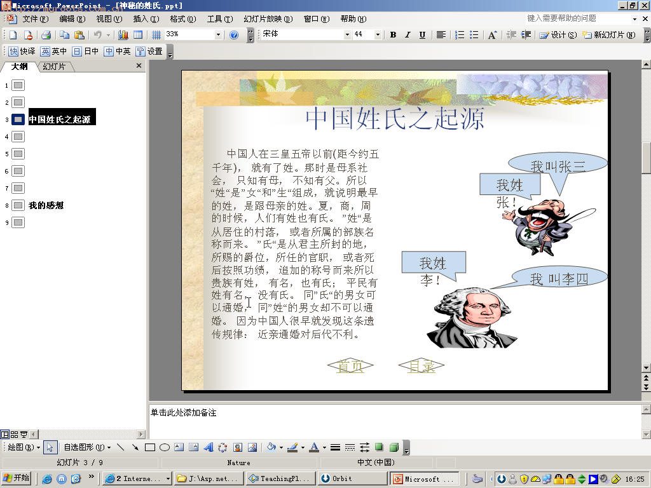Open the 绘图 Draw menu dropdown
The width and height of the screenshot is (651, 488).
tap(24, 447)
